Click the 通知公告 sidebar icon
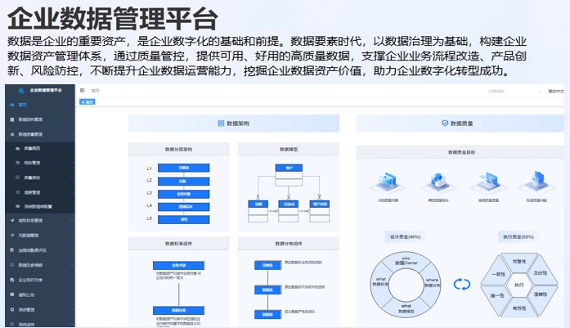570x328 pixels. (12, 294)
